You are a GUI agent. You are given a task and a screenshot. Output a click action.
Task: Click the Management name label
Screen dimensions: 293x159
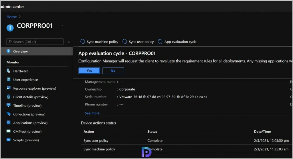point(100,82)
